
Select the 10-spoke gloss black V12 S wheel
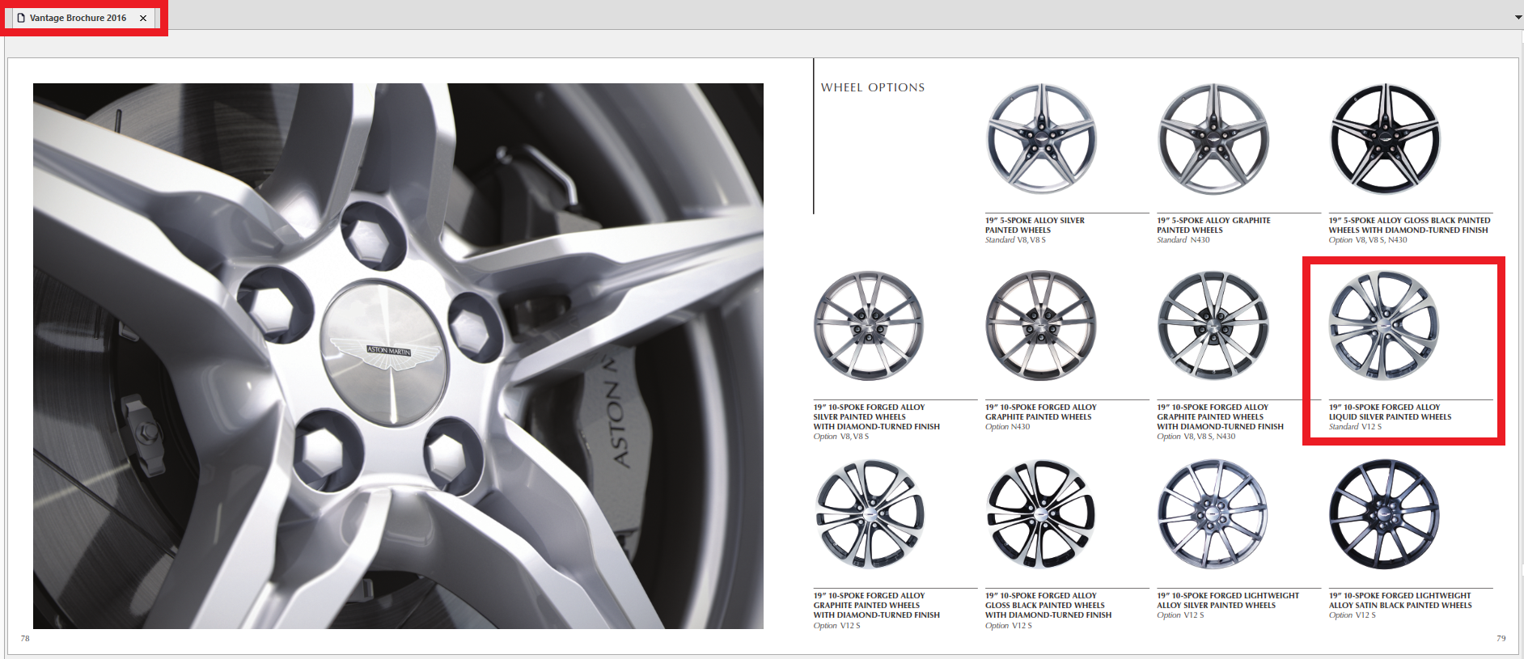pos(1041,514)
